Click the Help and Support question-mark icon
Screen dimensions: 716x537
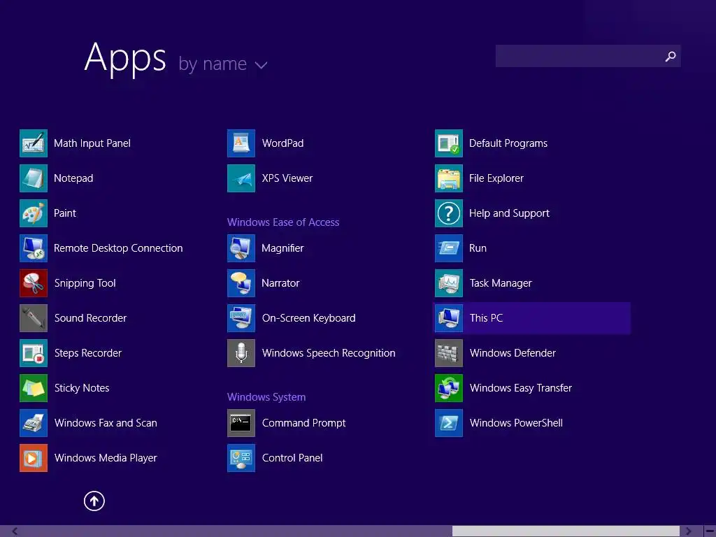[x=449, y=213]
